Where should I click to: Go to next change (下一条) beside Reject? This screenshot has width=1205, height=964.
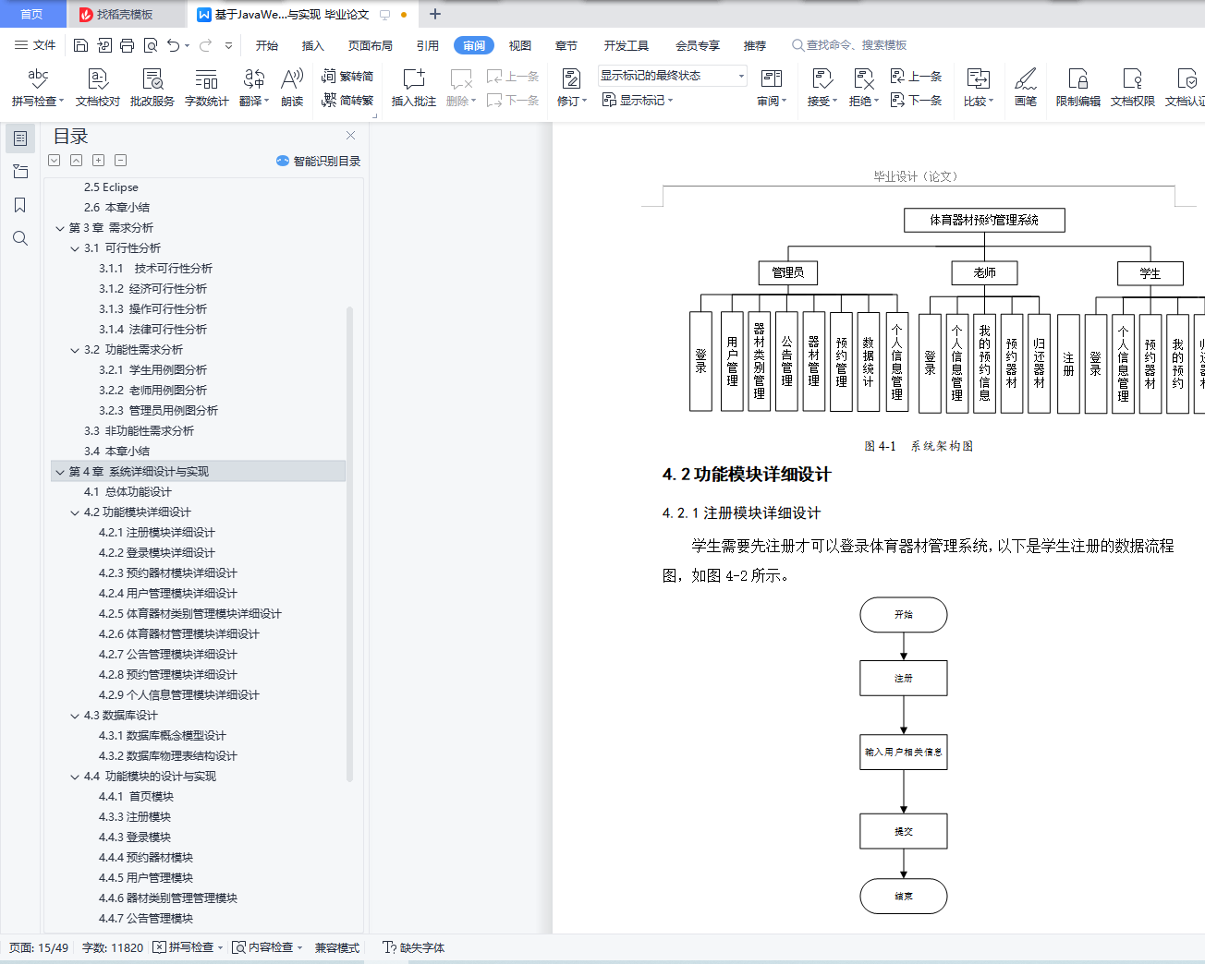916,100
